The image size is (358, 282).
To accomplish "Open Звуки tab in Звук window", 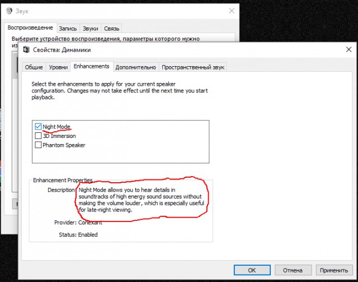I will 90,29.
